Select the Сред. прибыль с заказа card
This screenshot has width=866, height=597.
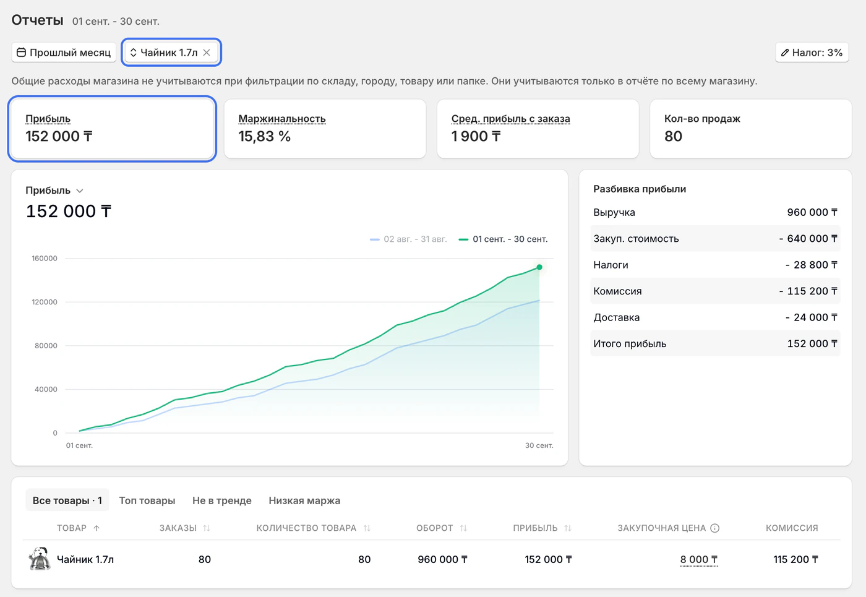coord(538,129)
